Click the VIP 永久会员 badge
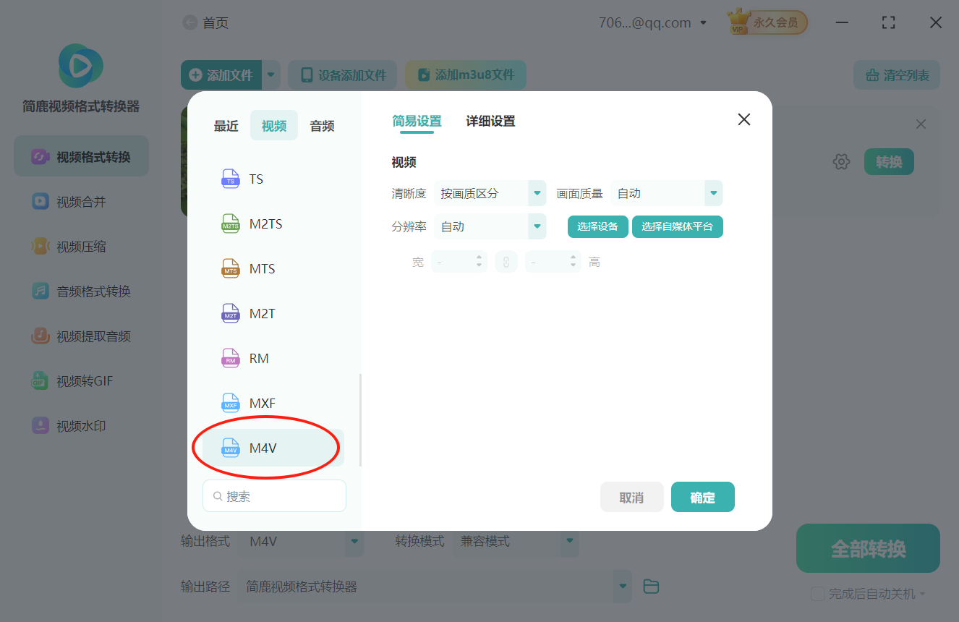The height and width of the screenshot is (622, 959). 767,22
